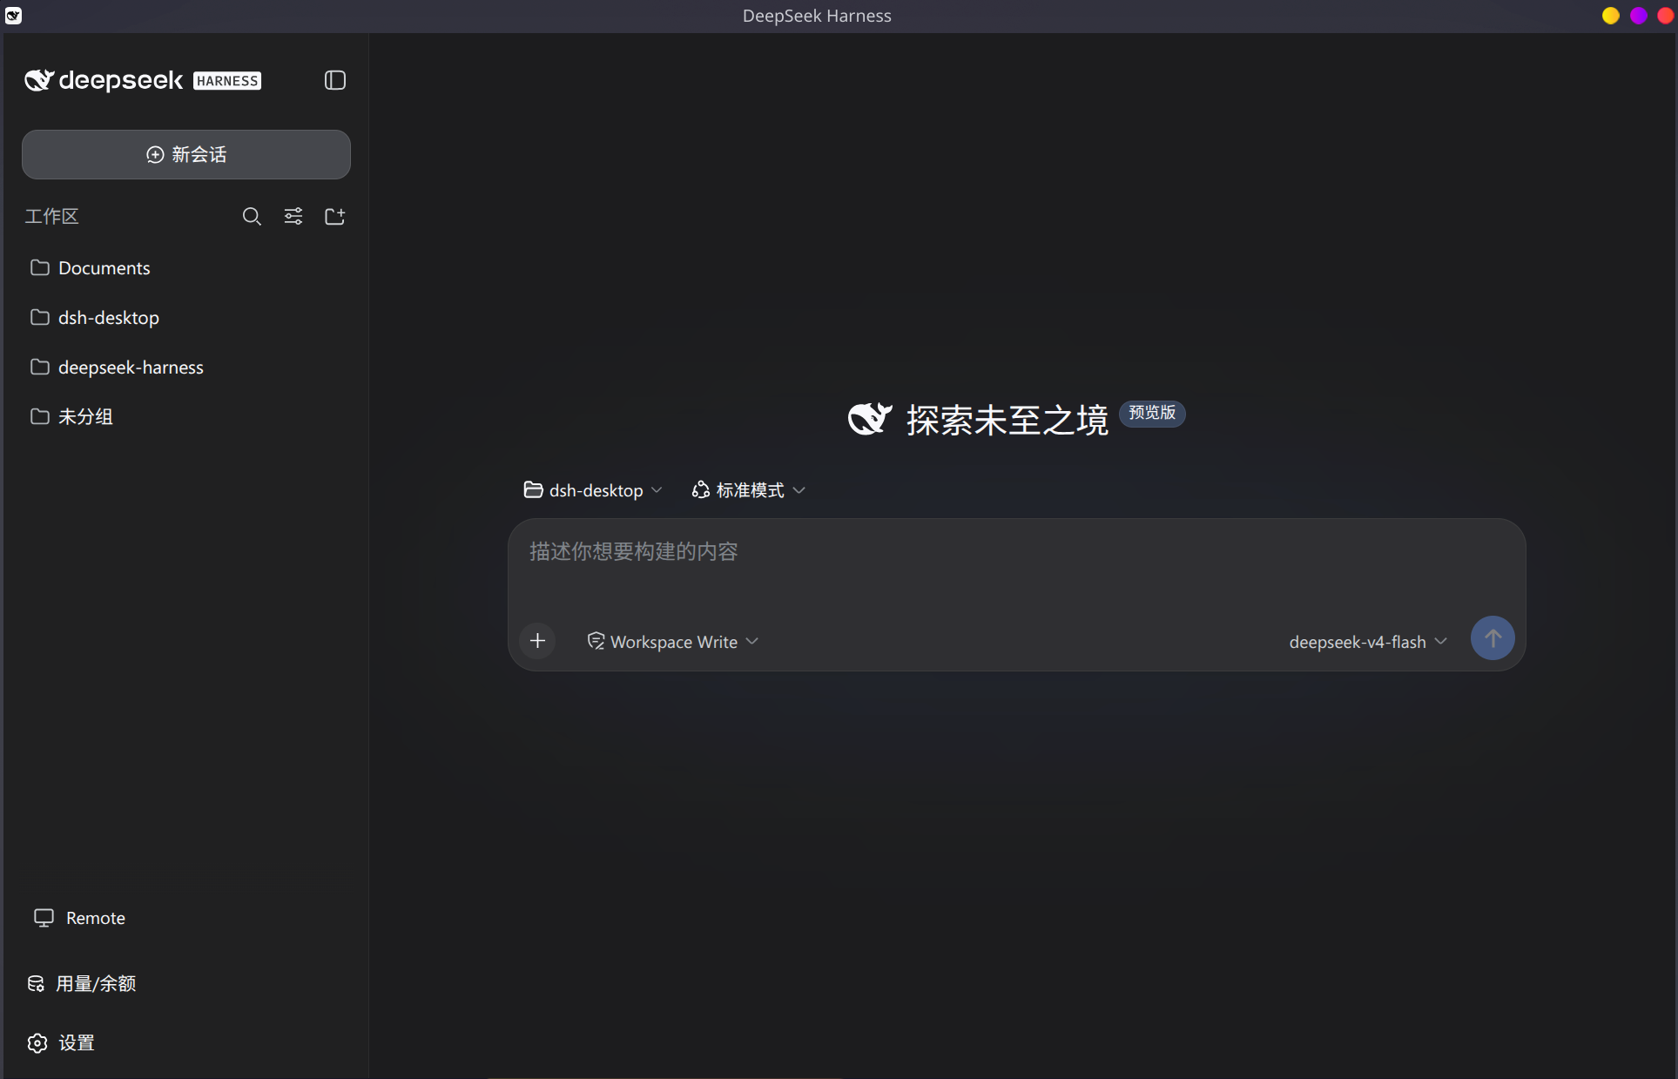Send the message with arrow button

coord(1493,638)
